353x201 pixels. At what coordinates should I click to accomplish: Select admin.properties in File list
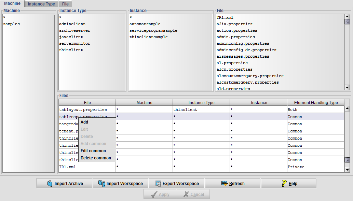[x=235, y=37]
